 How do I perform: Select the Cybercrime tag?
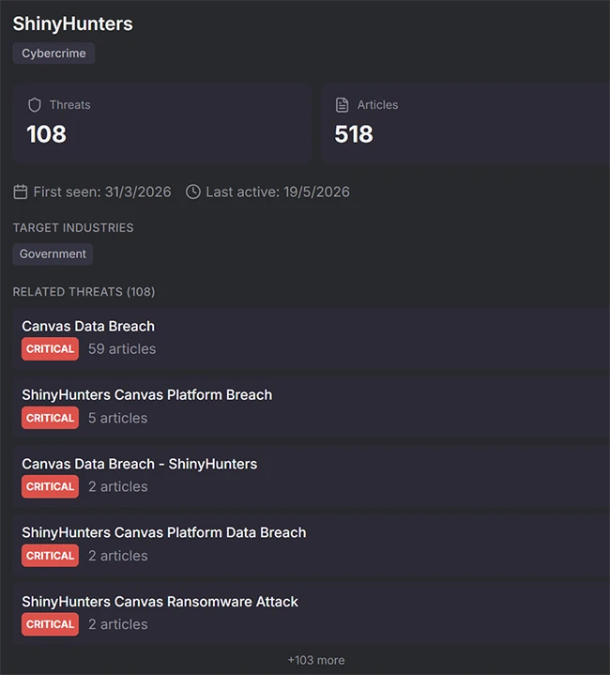click(x=53, y=54)
